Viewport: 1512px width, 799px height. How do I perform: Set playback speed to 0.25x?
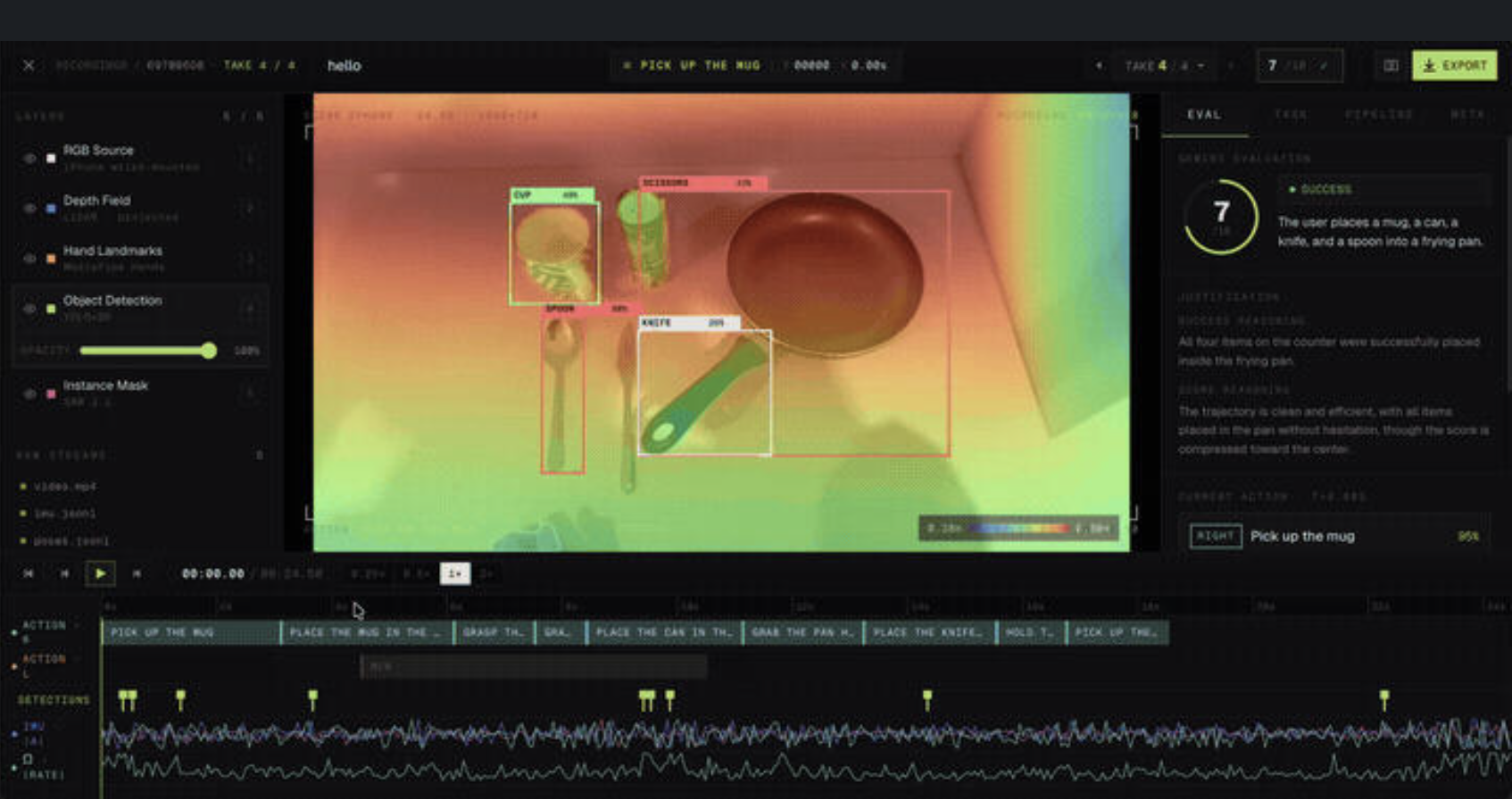367,573
